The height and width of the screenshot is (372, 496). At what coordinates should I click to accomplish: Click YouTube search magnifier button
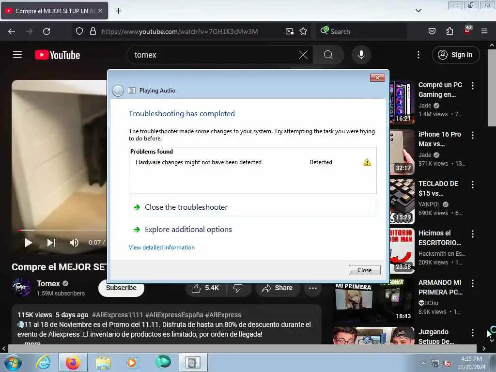(x=328, y=55)
